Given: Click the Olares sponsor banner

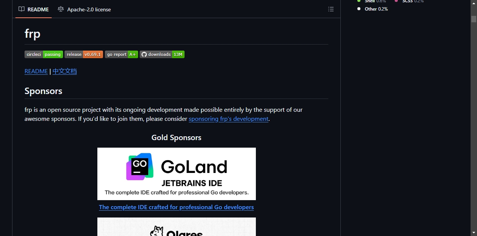Looking at the screenshot, I should 177,227.
